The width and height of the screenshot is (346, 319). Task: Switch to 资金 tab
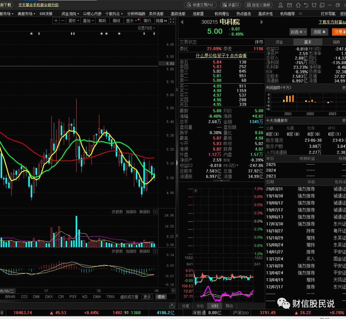coord(279,42)
